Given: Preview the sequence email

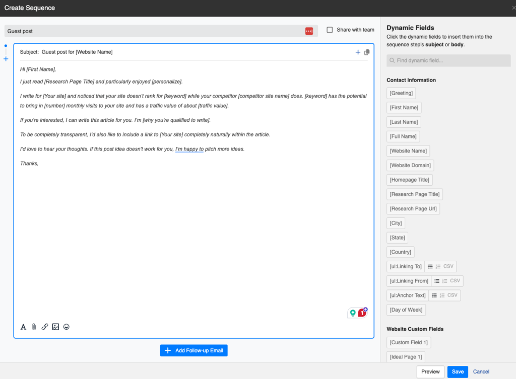Looking at the screenshot, I should tap(430, 371).
